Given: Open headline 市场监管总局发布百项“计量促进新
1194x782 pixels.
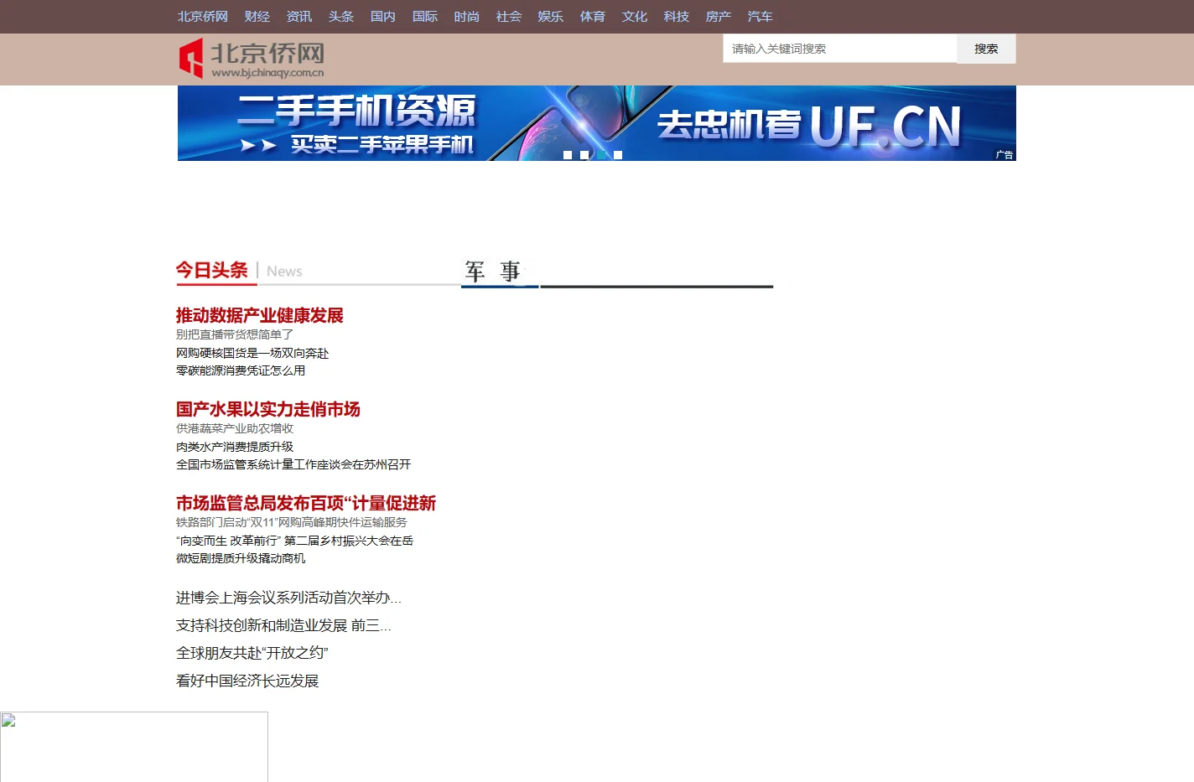Looking at the screenshot, I should pyautogui.click(x=306, y=503).
